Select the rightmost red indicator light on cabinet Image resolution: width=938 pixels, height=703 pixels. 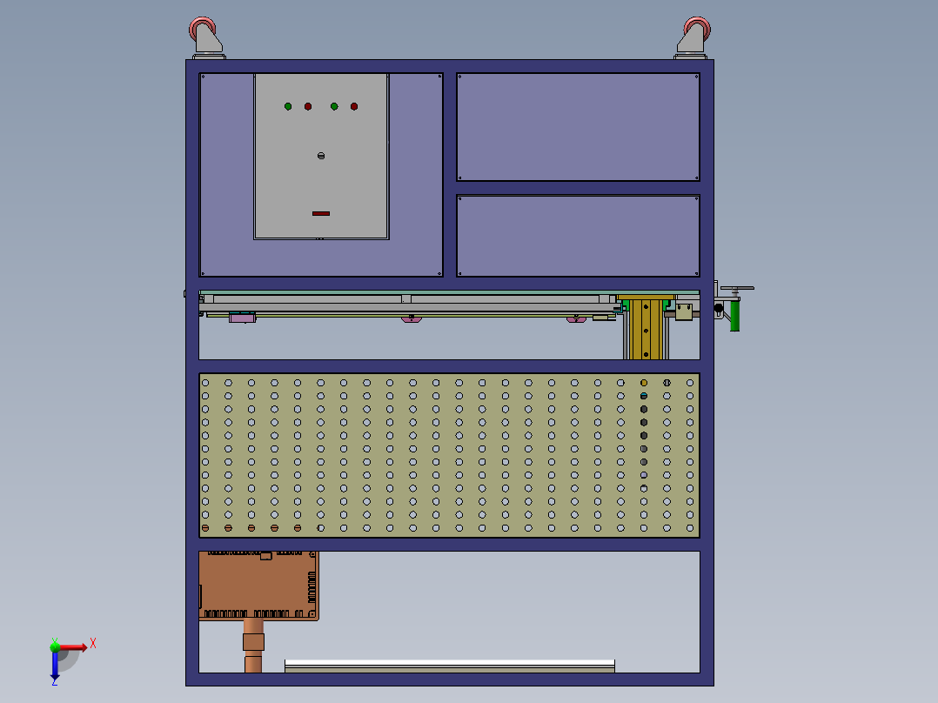pyautogui.click(x=354, y=106)
